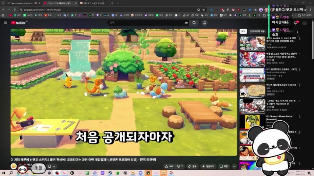Click the browser address bar URL
This screenshot has width=314, height=176.
42,10
